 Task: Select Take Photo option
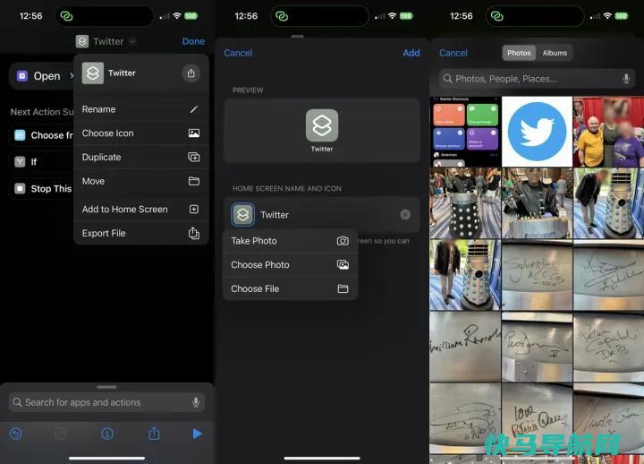tap(290, 241)
